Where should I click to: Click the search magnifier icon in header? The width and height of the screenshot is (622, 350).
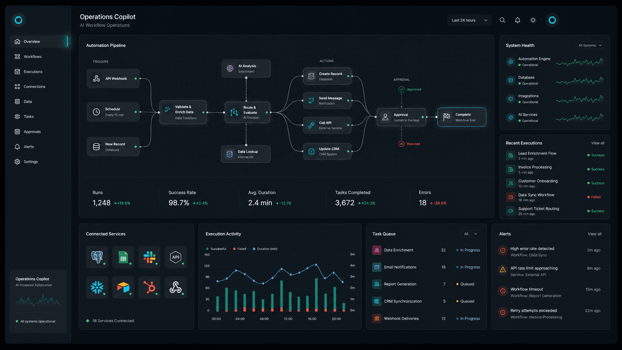pyautogui.click(x=502, y=20)
